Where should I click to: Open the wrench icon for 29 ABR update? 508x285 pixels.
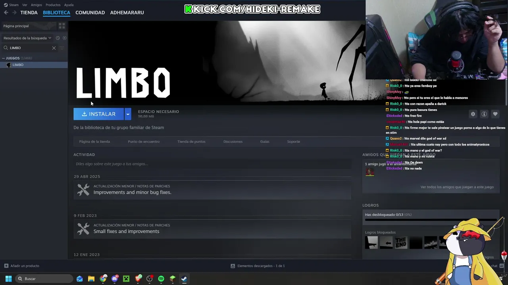(x=83, y=190)
